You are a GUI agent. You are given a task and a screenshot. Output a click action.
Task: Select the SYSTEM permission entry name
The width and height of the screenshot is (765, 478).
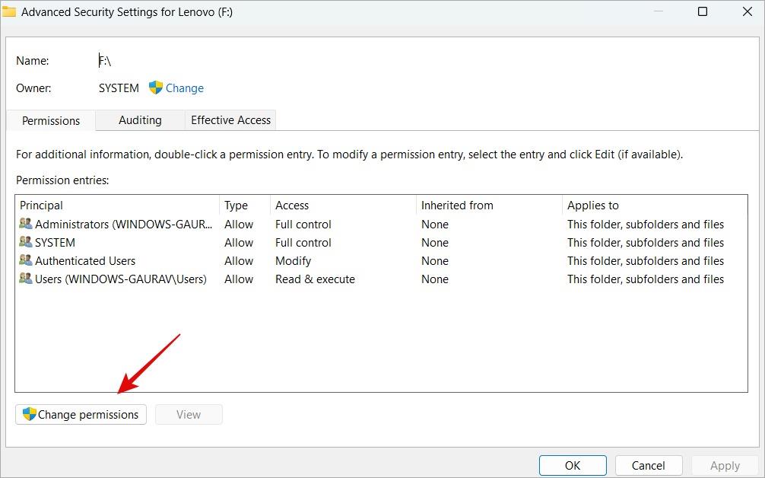point(55,243)
